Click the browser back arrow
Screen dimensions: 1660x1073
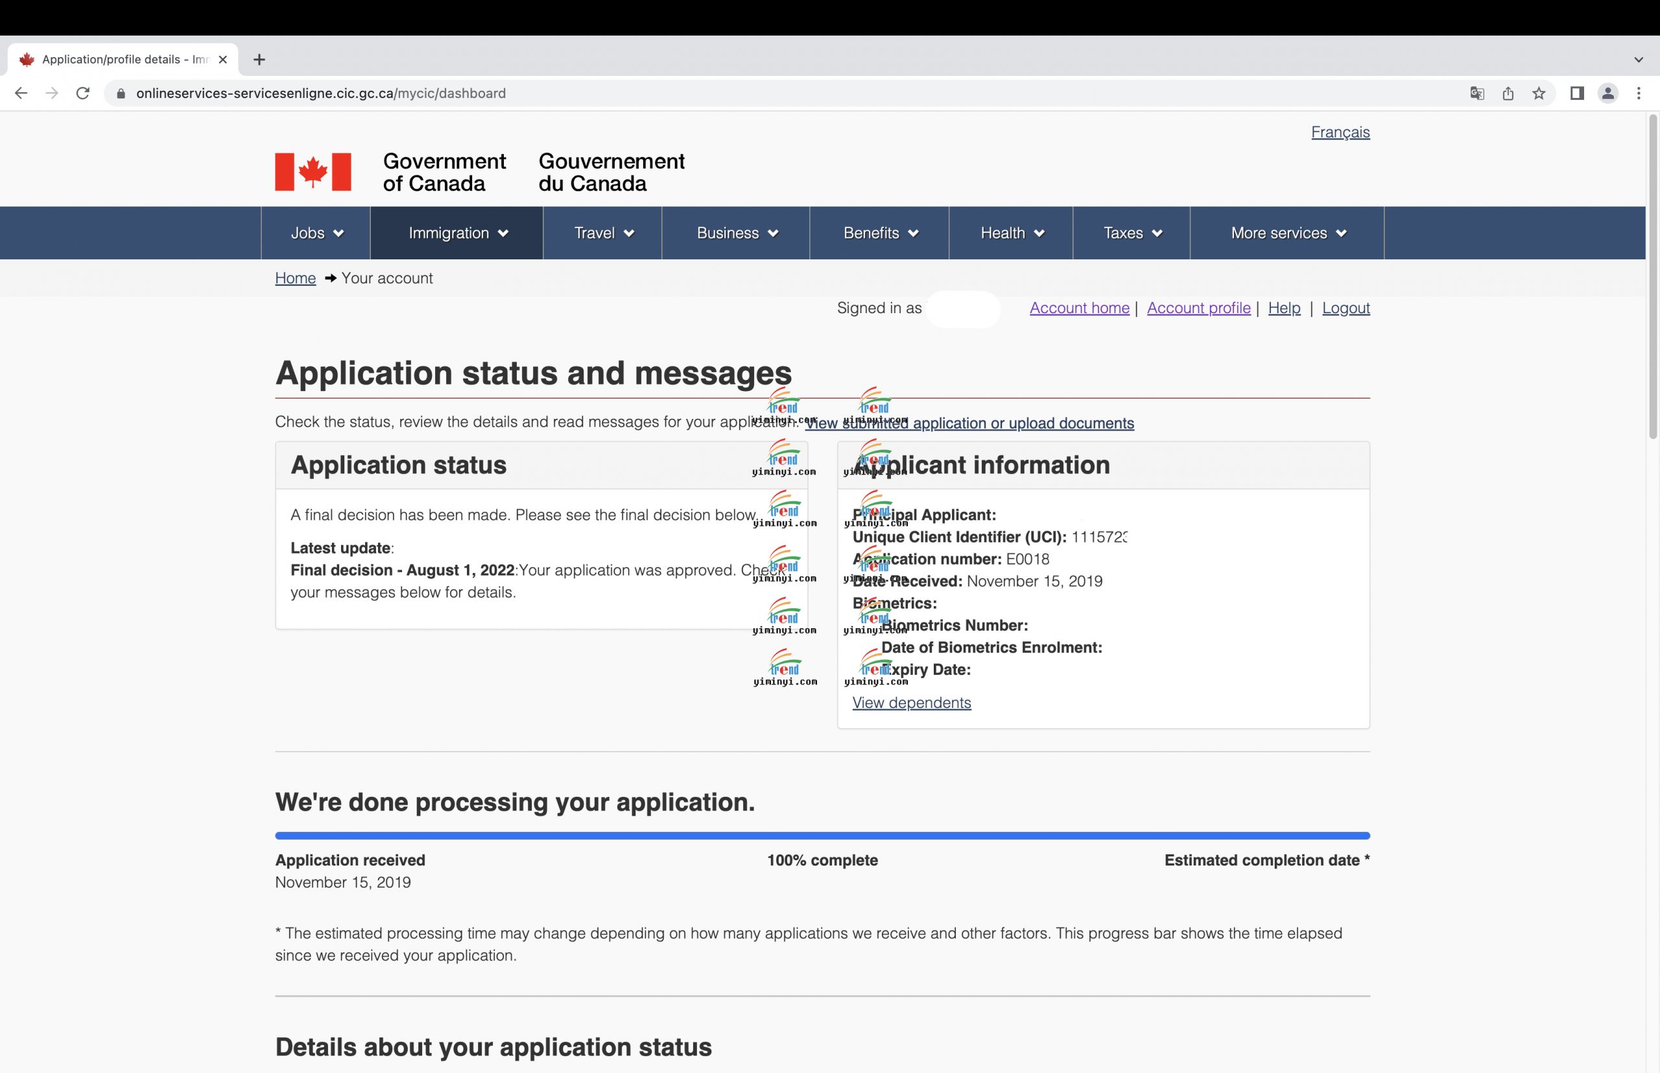pos(21,93)
